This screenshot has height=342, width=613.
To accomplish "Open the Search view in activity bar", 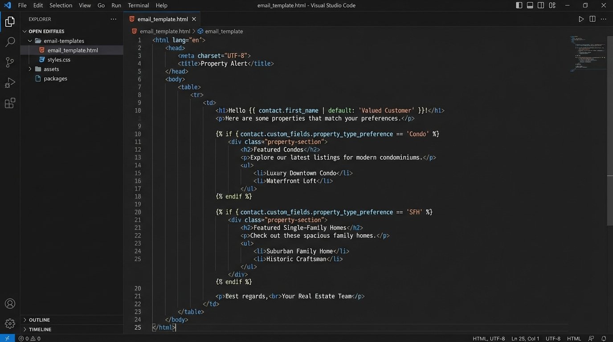I will coord(10,42).
